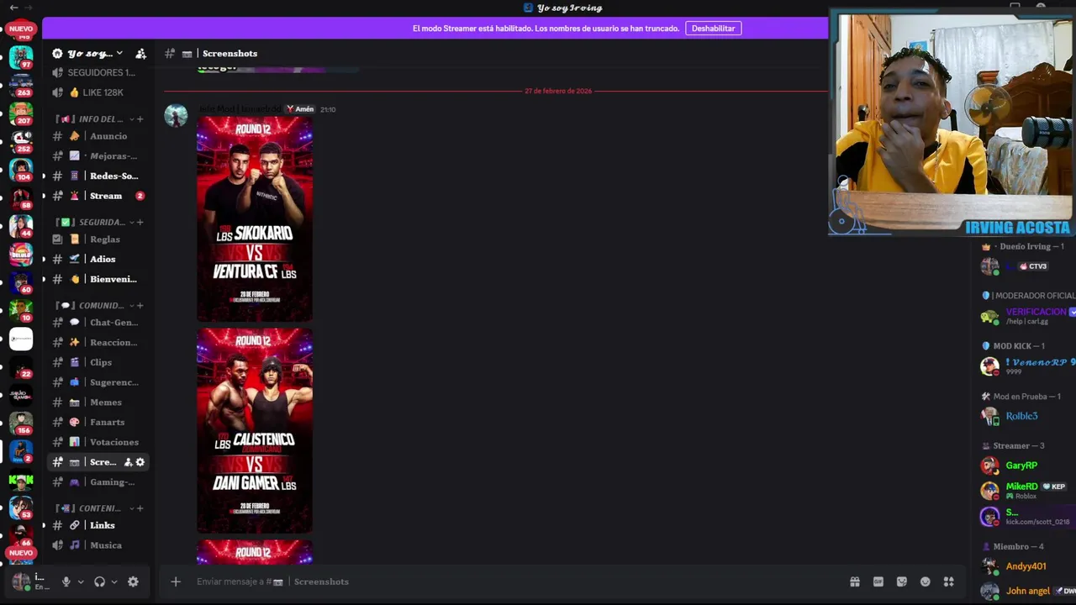Jump to NUEVO unread servers at bottom

(x=21, y=553)
